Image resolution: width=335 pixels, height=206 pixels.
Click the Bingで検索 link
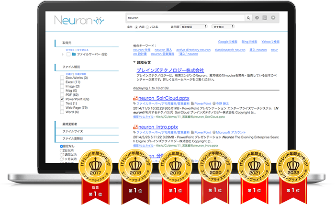249,42
